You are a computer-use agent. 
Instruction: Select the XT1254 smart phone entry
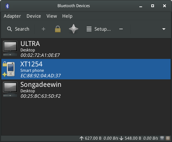click(x=86, y=69)
